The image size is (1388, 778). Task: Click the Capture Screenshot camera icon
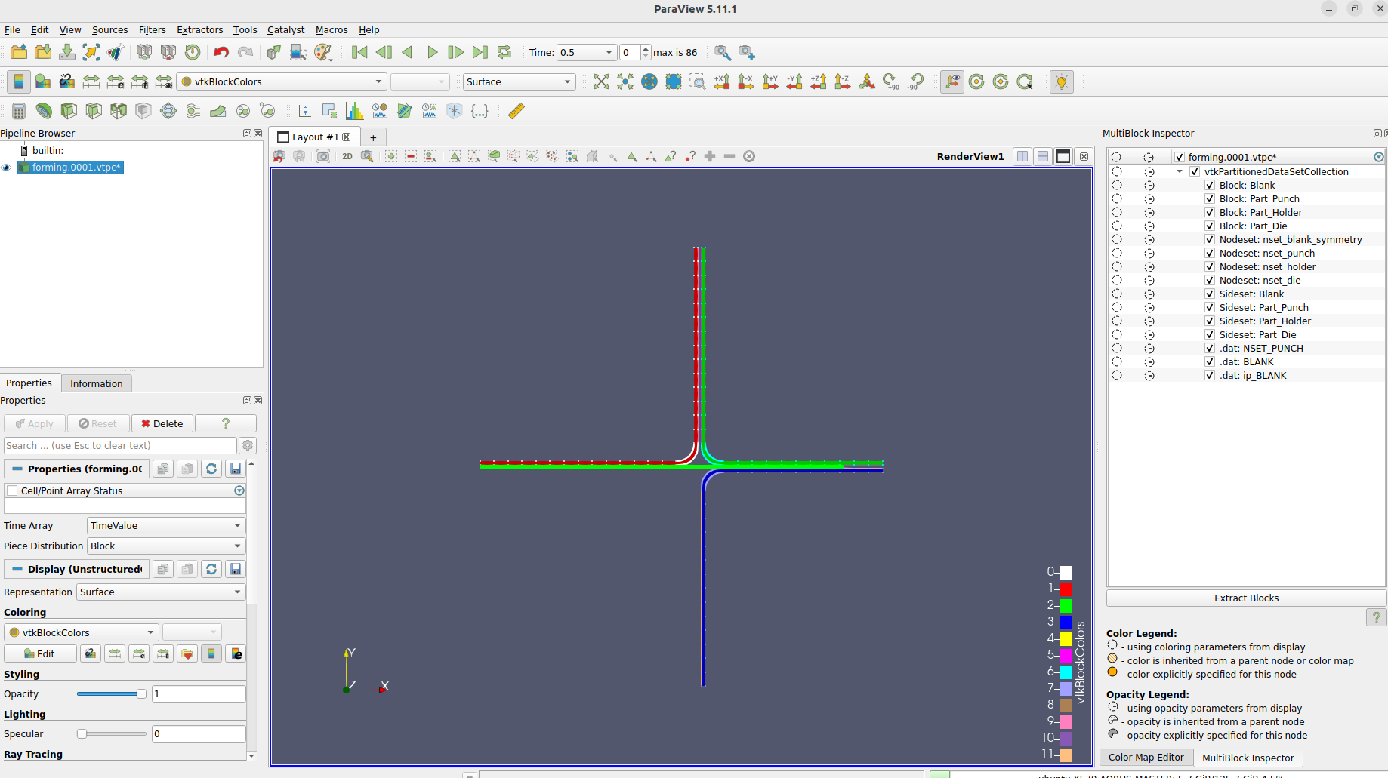(323, 156)
